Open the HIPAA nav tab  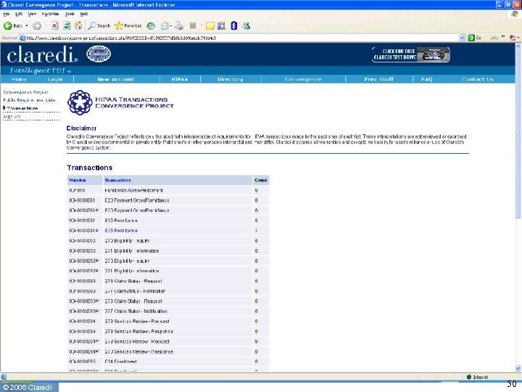pos(180,79)
